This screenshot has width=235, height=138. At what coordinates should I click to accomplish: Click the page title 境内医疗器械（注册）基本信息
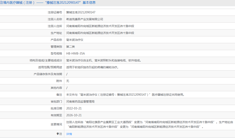(50, 2)
